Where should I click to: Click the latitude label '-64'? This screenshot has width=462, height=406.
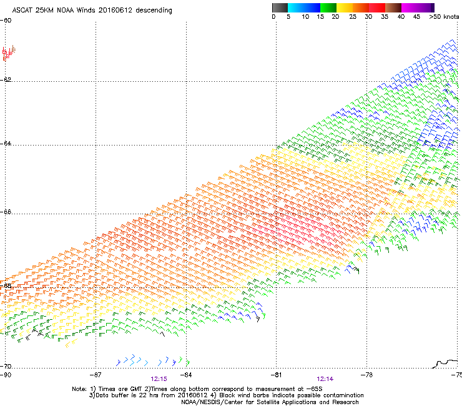point(6,143)
